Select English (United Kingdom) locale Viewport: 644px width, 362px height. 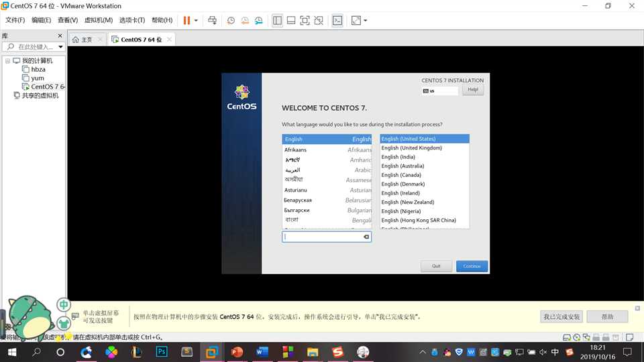click(x=424, y=147)
